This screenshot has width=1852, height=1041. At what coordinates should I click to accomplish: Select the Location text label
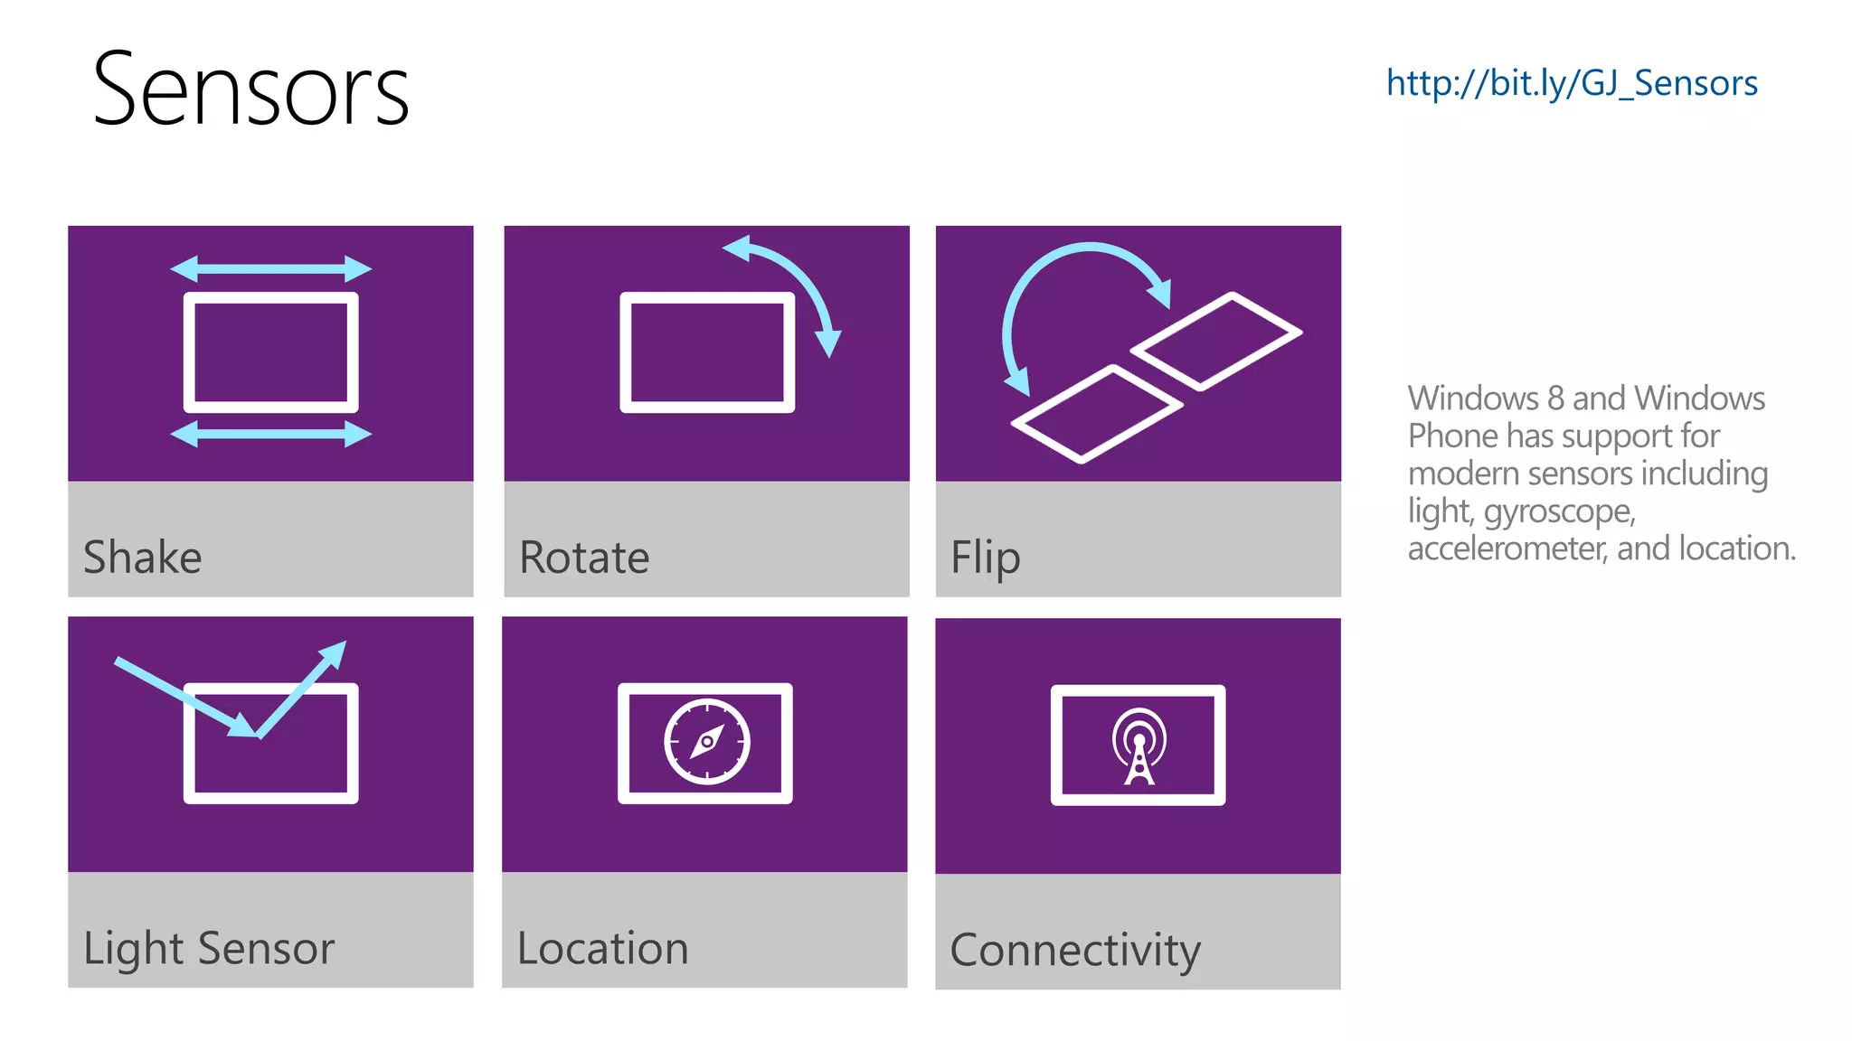[602, 948]
